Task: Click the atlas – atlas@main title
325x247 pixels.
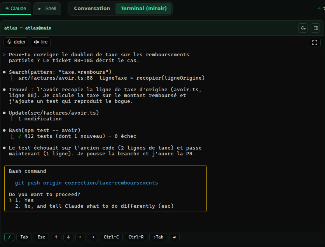Action: 28,28
